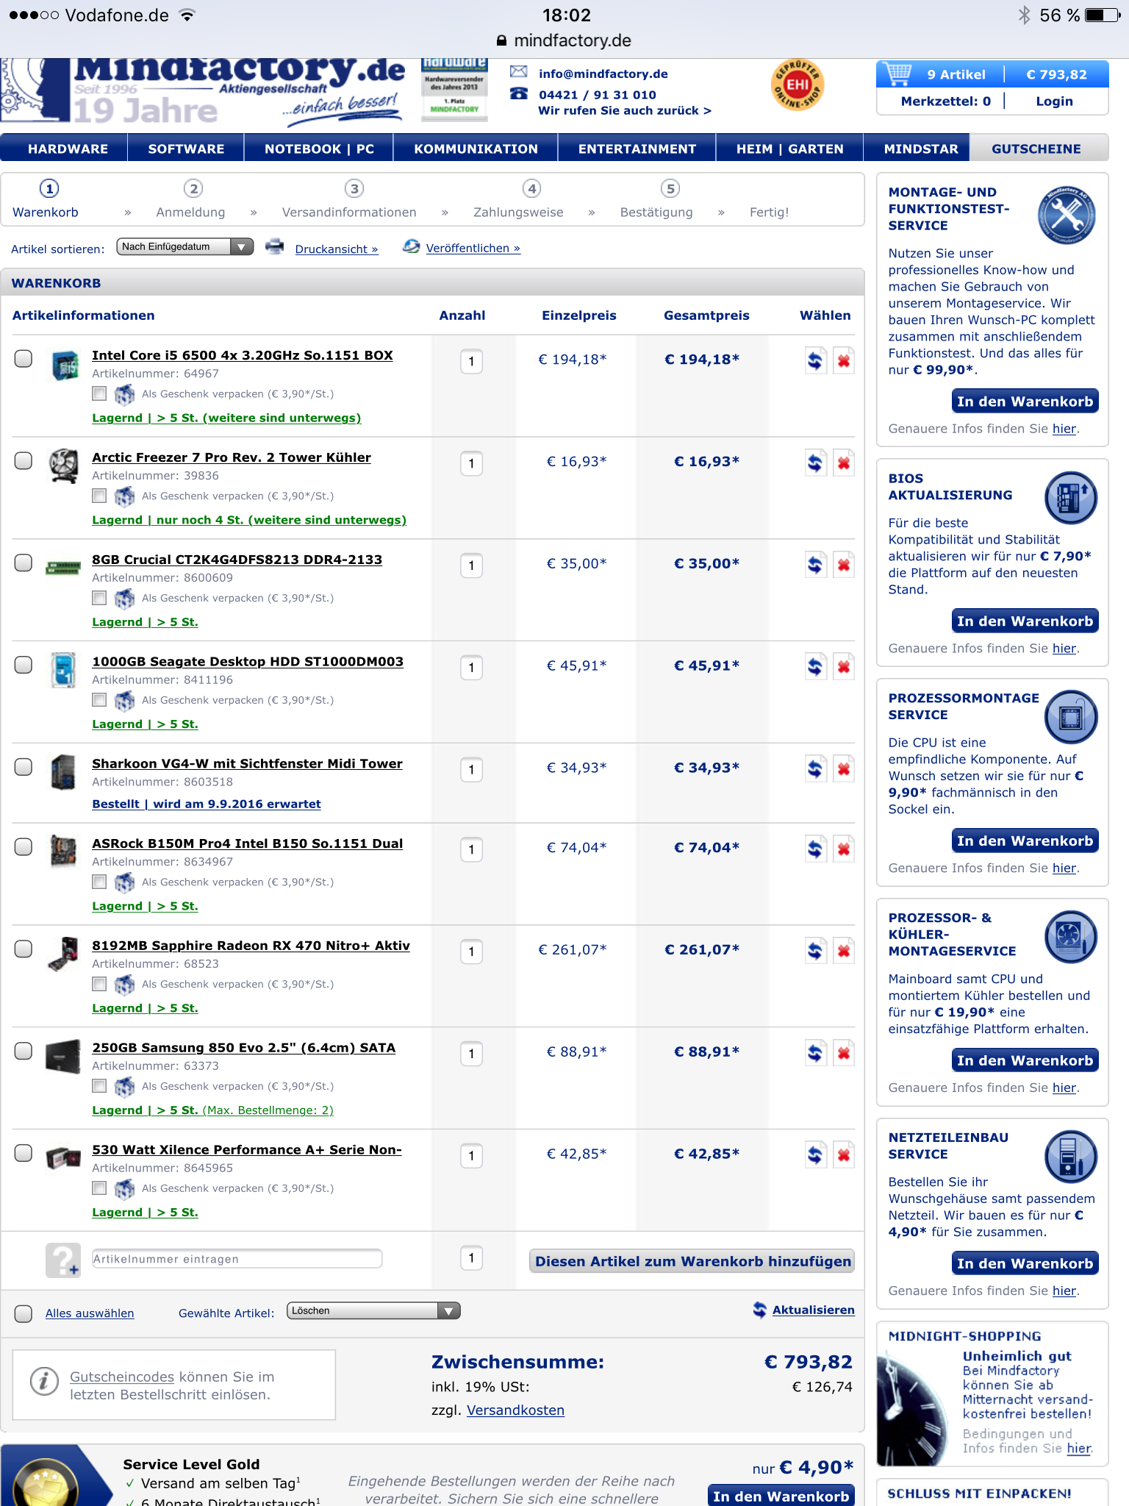Click the Artikelnummer eintragen field
The image size is (1129, 1506).
237,1259
